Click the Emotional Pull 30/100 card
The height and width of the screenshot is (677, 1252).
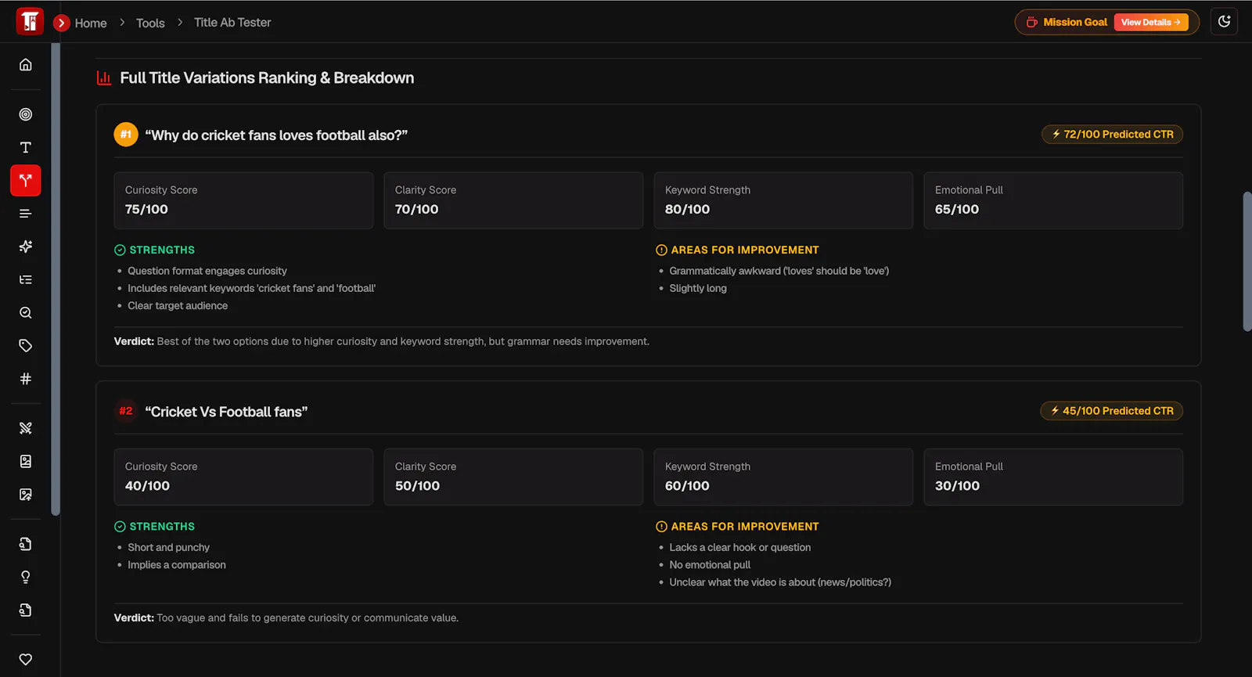[x=1053, y=477]
